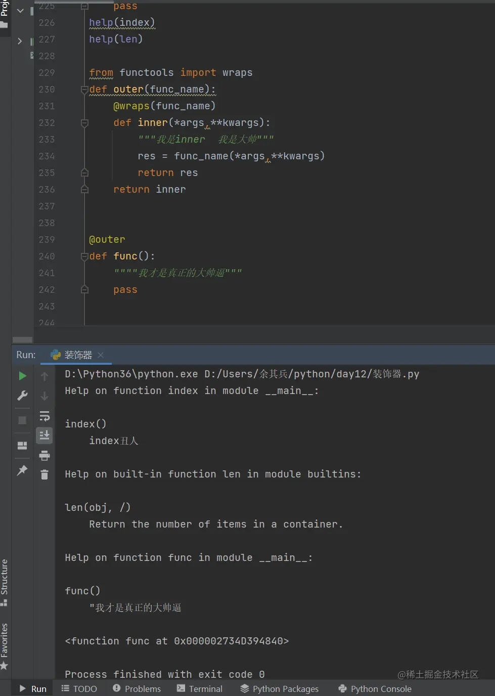This screenshot has width=495, height=696.
Task: Click the functools import statement
Action: (x=170, y=73)
